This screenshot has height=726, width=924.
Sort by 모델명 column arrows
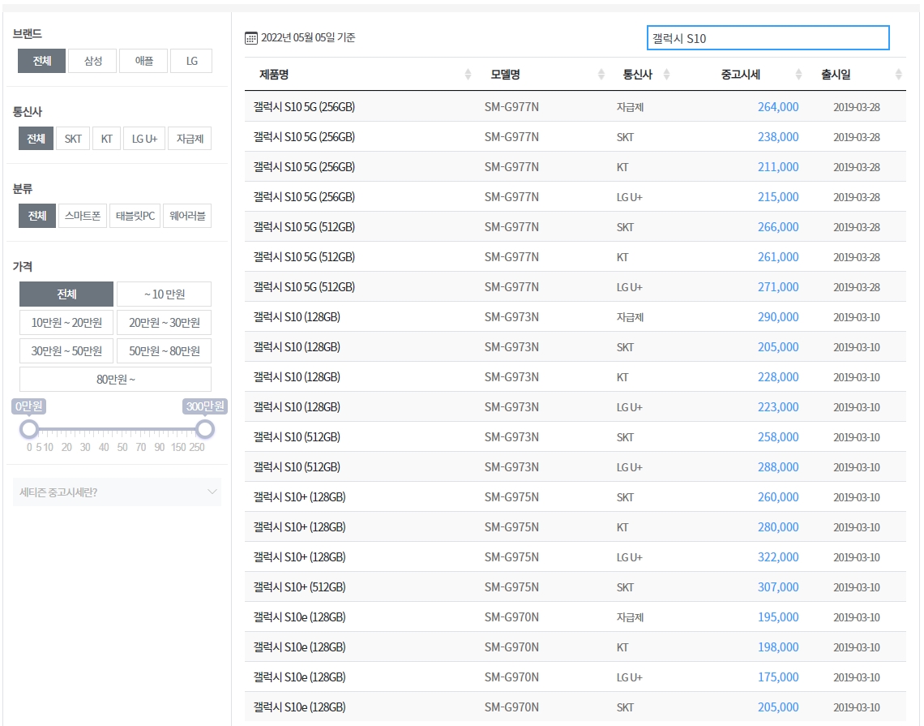[601, 75]
